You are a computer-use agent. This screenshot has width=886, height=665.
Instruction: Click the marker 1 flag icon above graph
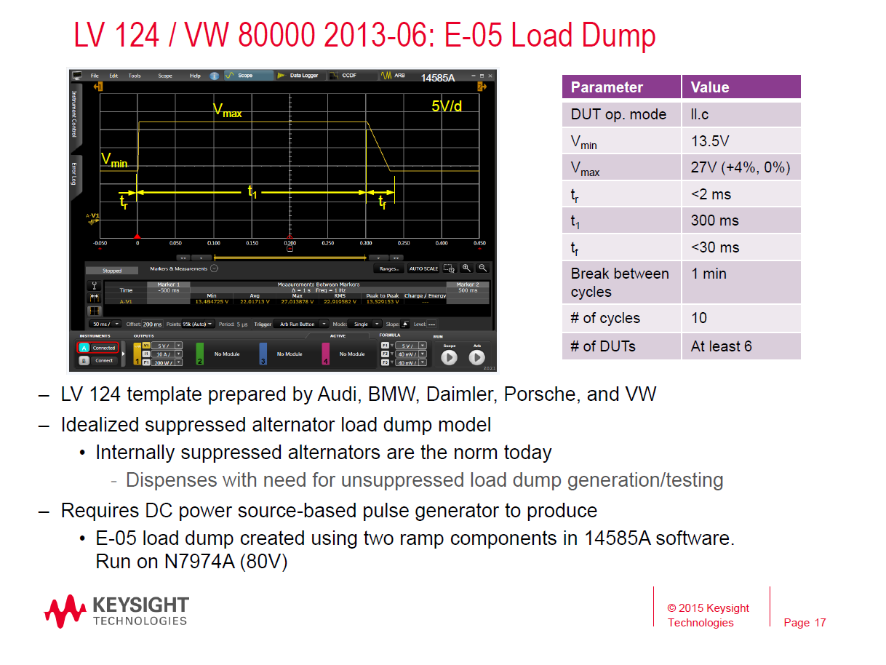99,87
